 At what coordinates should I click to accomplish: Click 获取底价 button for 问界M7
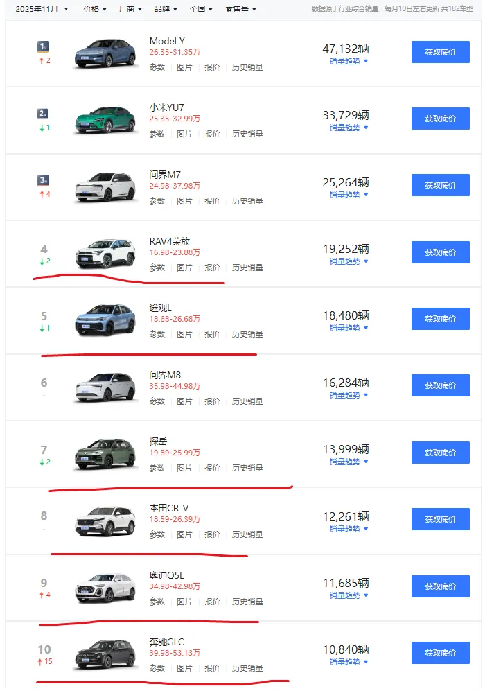(x=440, y=185)
